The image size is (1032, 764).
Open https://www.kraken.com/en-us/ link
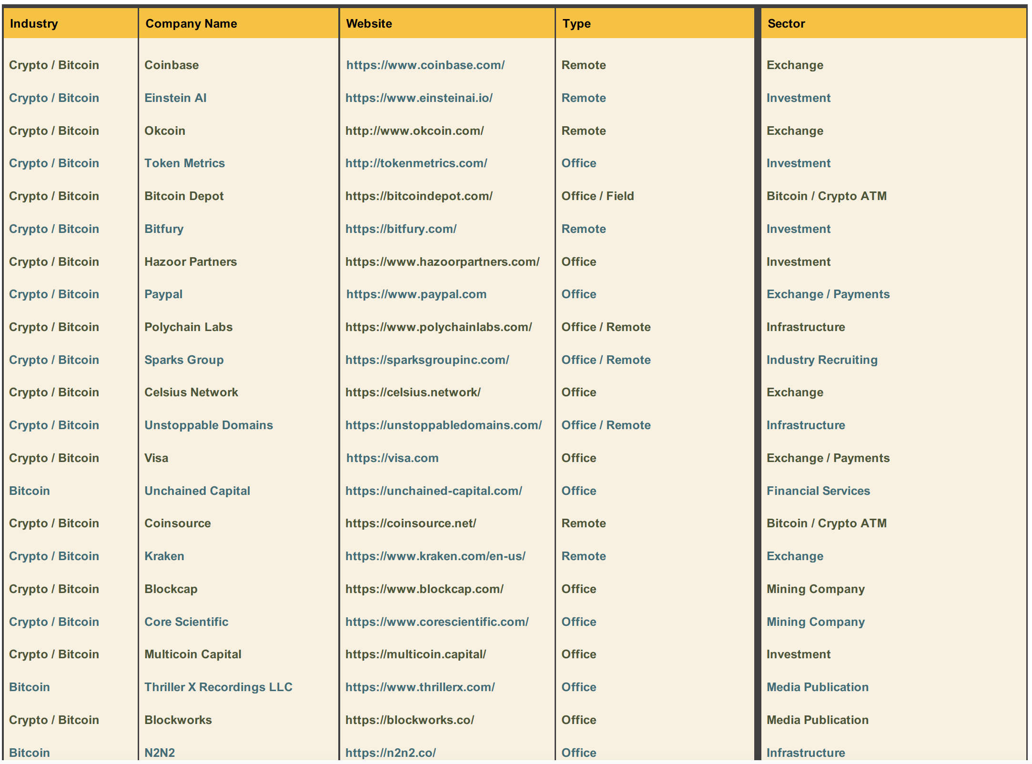tap(435, 556)
